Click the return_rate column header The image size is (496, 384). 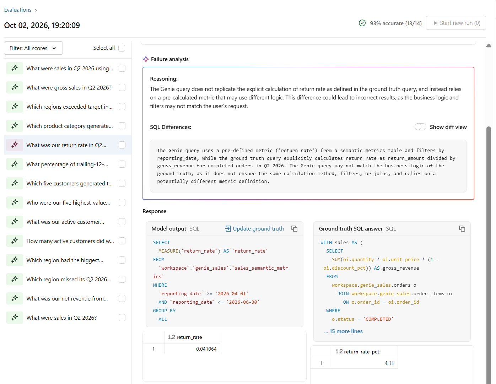pos(192,337)
